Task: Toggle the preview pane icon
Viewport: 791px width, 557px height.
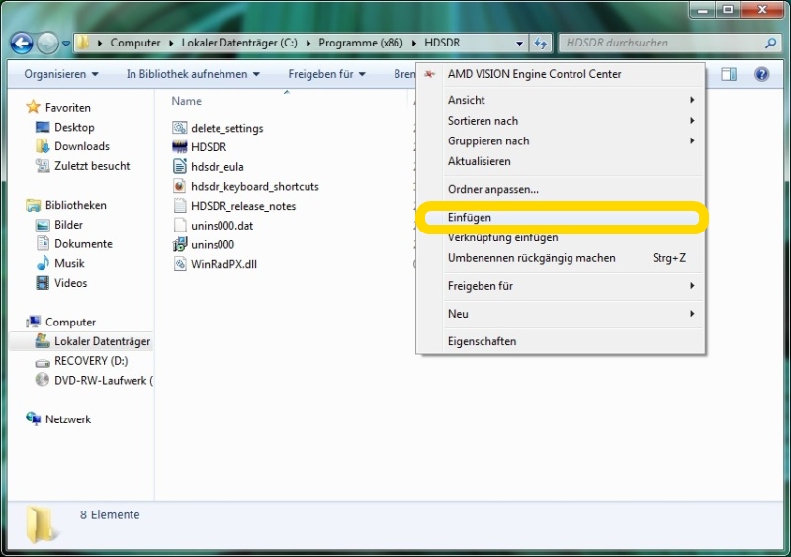Action: pyautogui.click(x=729, y=74)
